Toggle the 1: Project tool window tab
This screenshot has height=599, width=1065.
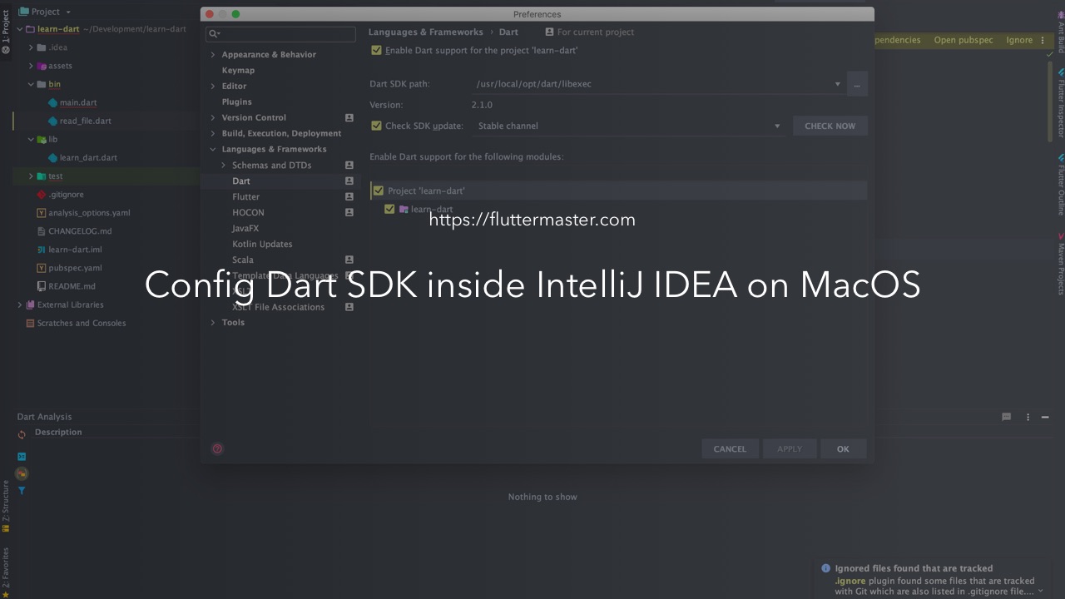tap(5, 32)
